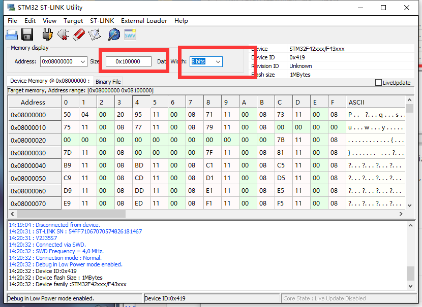Disconnect from target toolbar icon

63,35
